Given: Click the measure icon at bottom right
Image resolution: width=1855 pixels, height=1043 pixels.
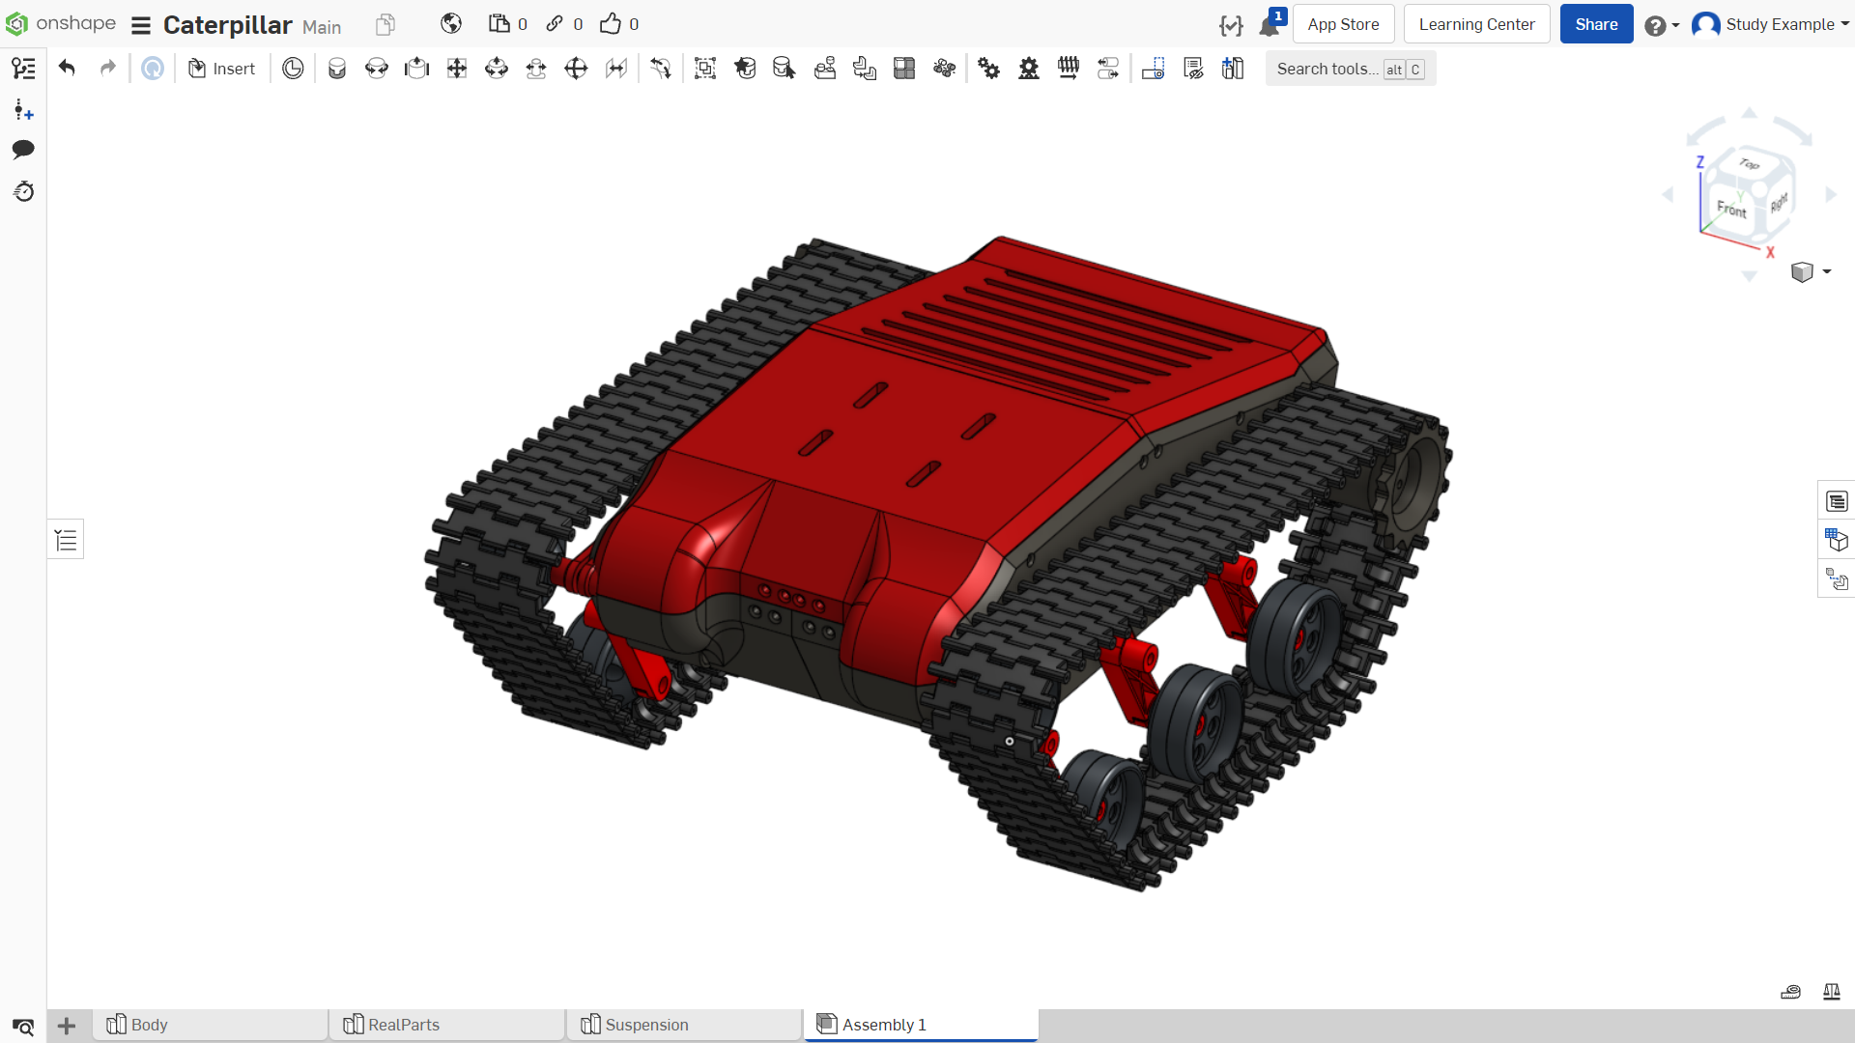Looking at the screenshot, I should pos(1790,992).
